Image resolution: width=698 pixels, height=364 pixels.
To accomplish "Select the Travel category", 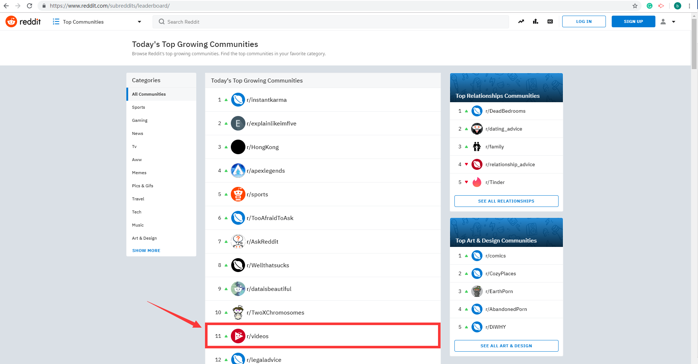I will click(x=161, y=199).
